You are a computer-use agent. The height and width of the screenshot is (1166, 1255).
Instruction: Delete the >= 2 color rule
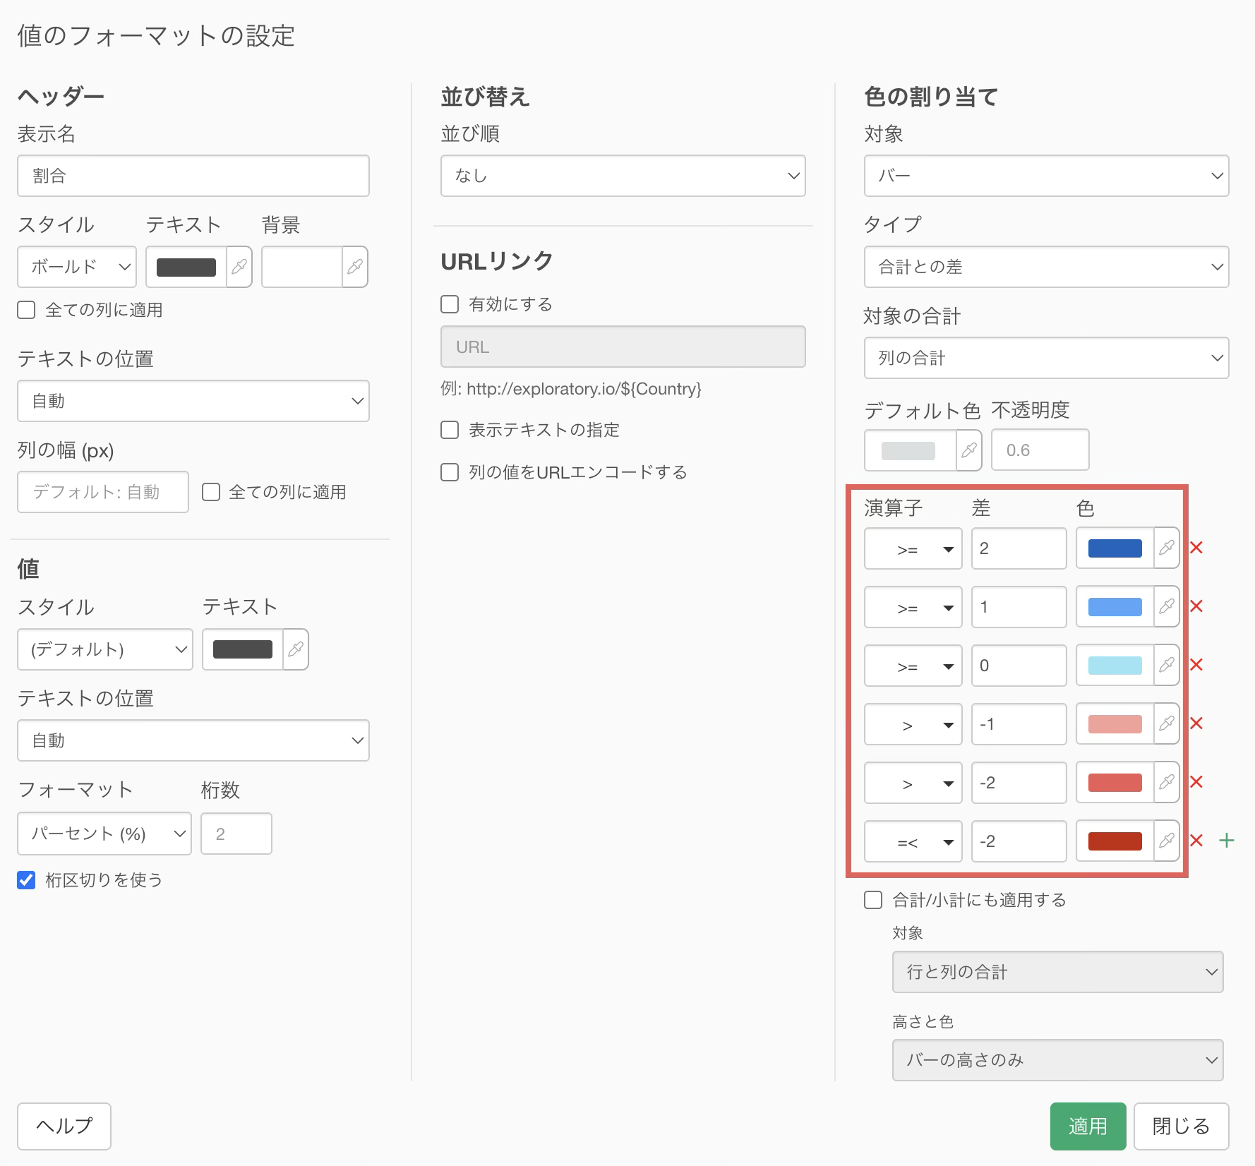(1196, 548)
